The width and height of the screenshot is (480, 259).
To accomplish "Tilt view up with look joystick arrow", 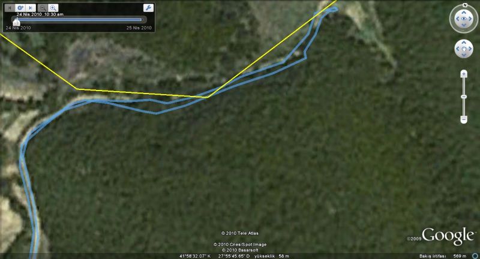I will (x=464, y=12).
